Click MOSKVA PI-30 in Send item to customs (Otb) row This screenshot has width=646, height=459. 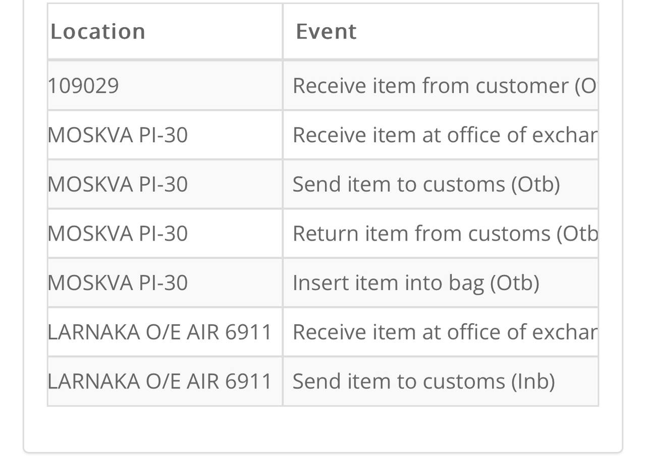(x=118, y=184)
